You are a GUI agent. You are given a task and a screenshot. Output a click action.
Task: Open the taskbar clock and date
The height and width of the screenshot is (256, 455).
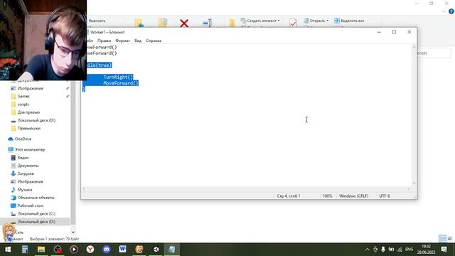click(427, 250)
